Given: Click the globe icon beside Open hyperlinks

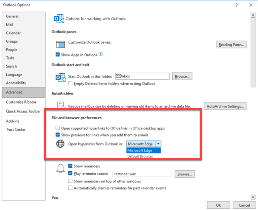Looking at the screenshot, I should 60,144.
